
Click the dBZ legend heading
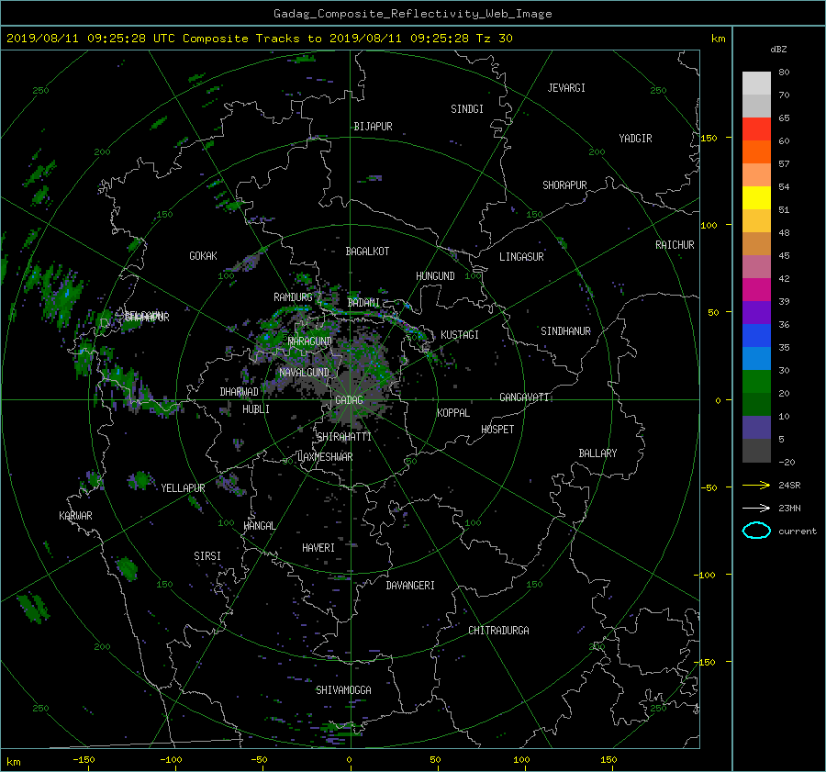pos(778,50)
